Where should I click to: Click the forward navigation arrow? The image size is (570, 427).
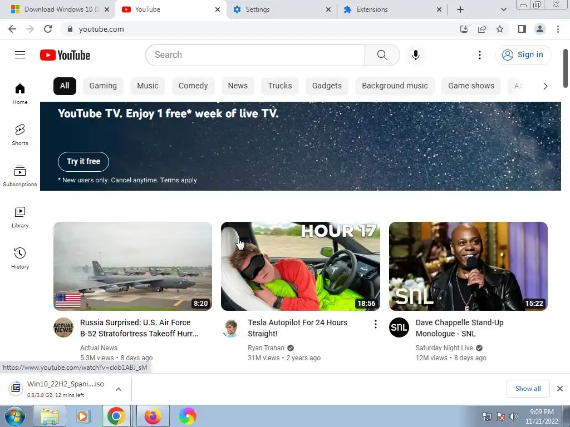(x=30, y=29)
